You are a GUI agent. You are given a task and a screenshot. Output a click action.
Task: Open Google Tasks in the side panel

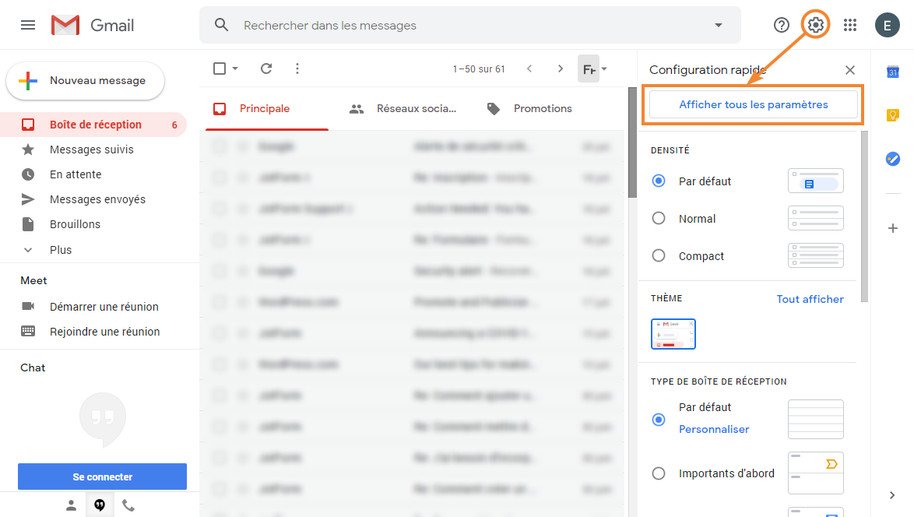coord(892,159)
